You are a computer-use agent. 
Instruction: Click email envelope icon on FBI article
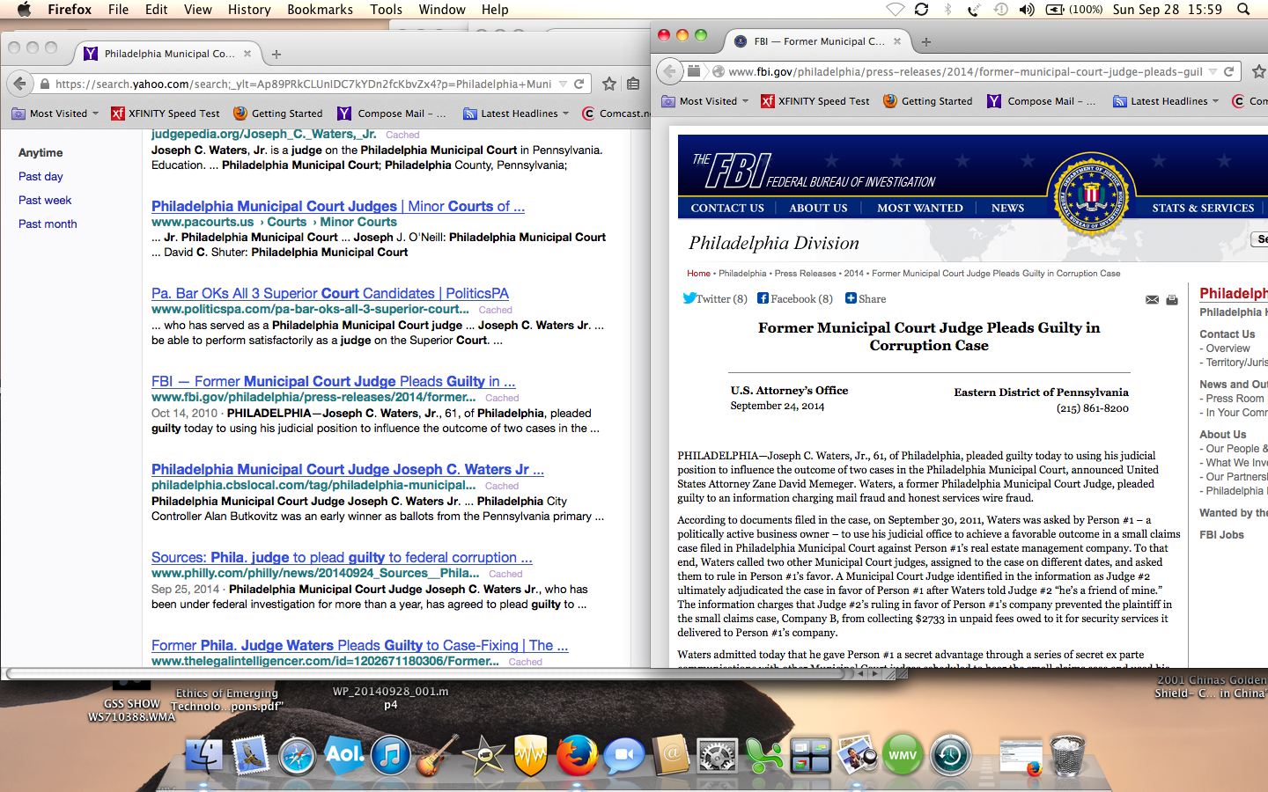point(1152,300)
